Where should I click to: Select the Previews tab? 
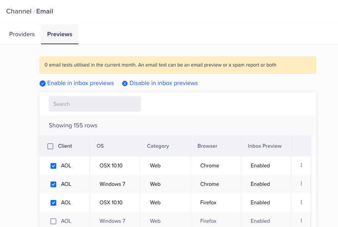click(x=60, y=34)
